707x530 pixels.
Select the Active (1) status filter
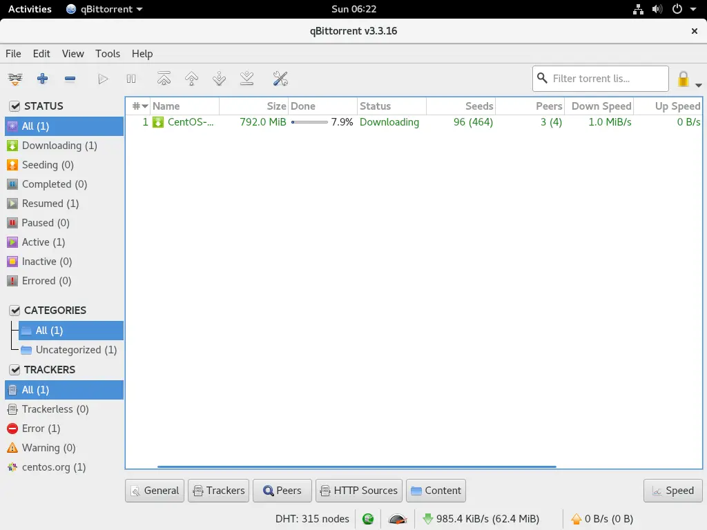(64, 242)
